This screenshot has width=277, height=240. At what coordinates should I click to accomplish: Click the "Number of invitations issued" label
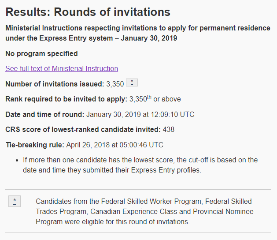tap(55, 84)
